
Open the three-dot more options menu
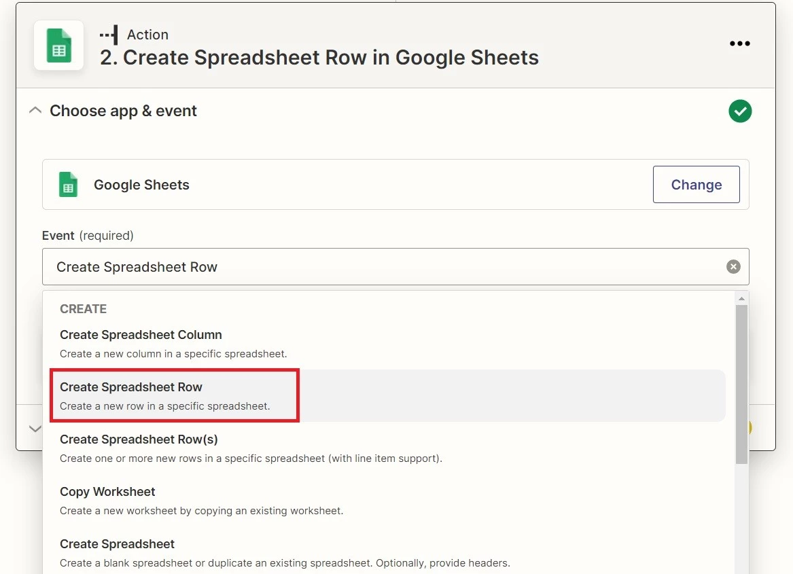(739, 43)
